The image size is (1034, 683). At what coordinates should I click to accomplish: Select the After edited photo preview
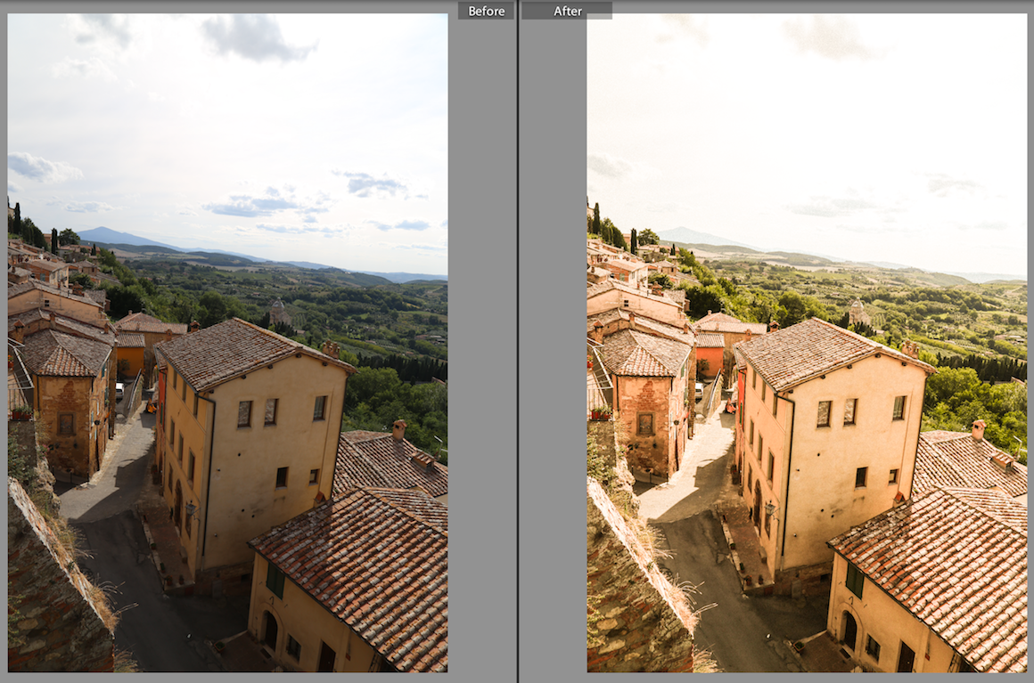tap(807, 343)
